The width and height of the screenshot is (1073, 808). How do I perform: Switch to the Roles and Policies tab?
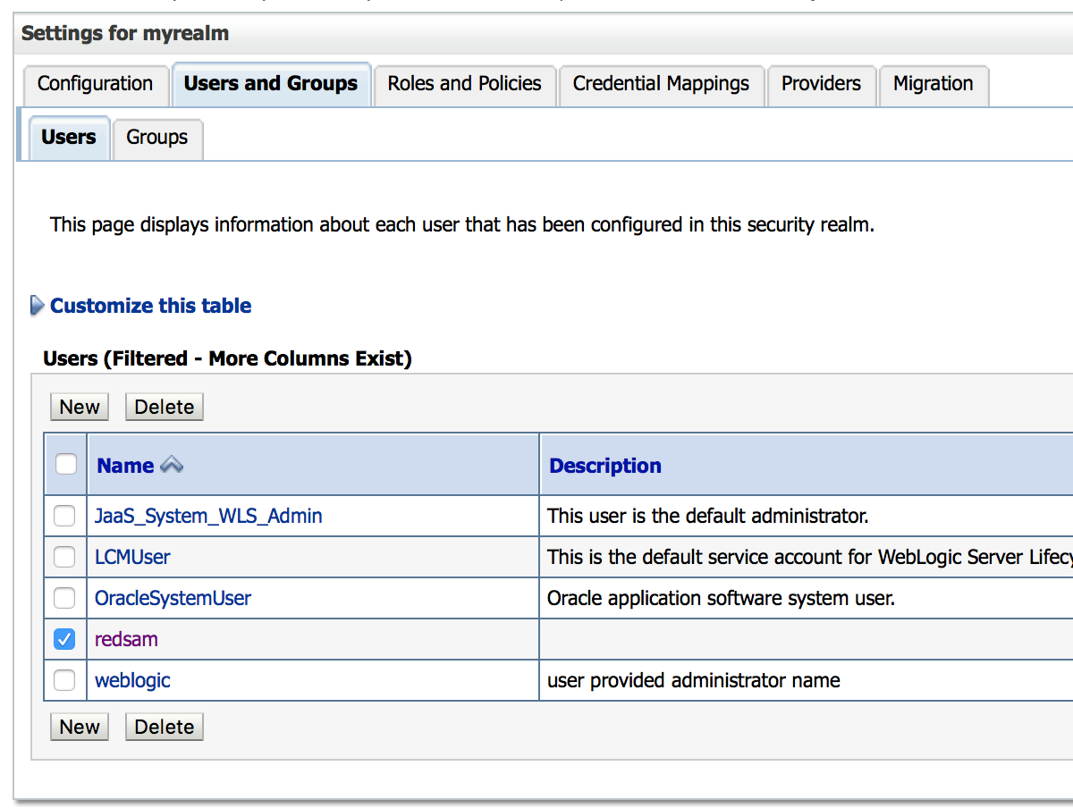point(464,84)
